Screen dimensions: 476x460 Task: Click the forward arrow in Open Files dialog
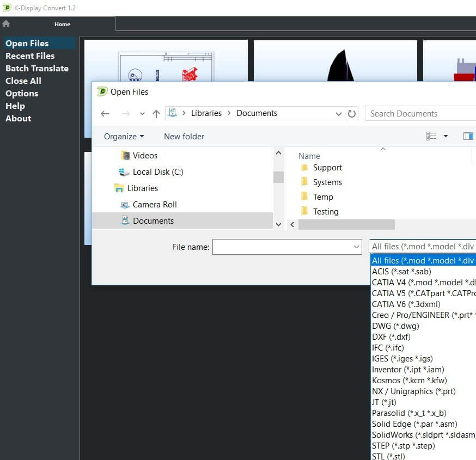pyautogui.click(x=126, y=113)
